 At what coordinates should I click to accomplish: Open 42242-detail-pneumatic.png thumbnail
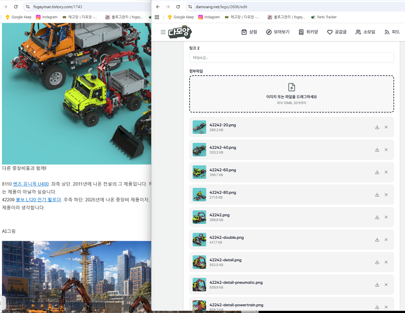tap(199, 284)
